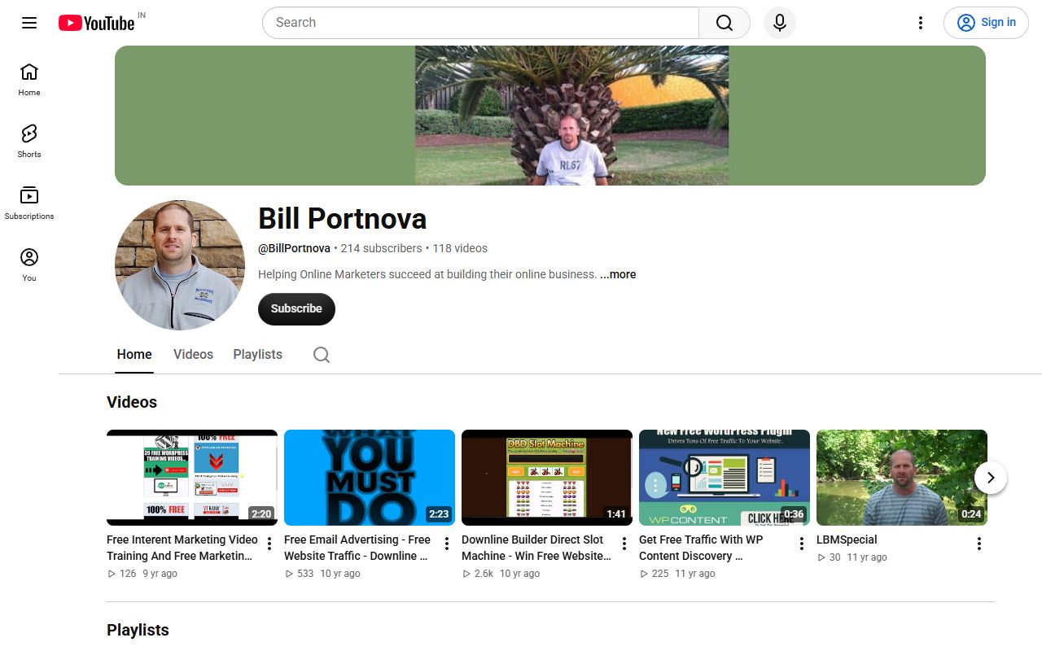1042x651 pixels.
Task: Click the YouTube logo
Action: (x=96, y=23)
